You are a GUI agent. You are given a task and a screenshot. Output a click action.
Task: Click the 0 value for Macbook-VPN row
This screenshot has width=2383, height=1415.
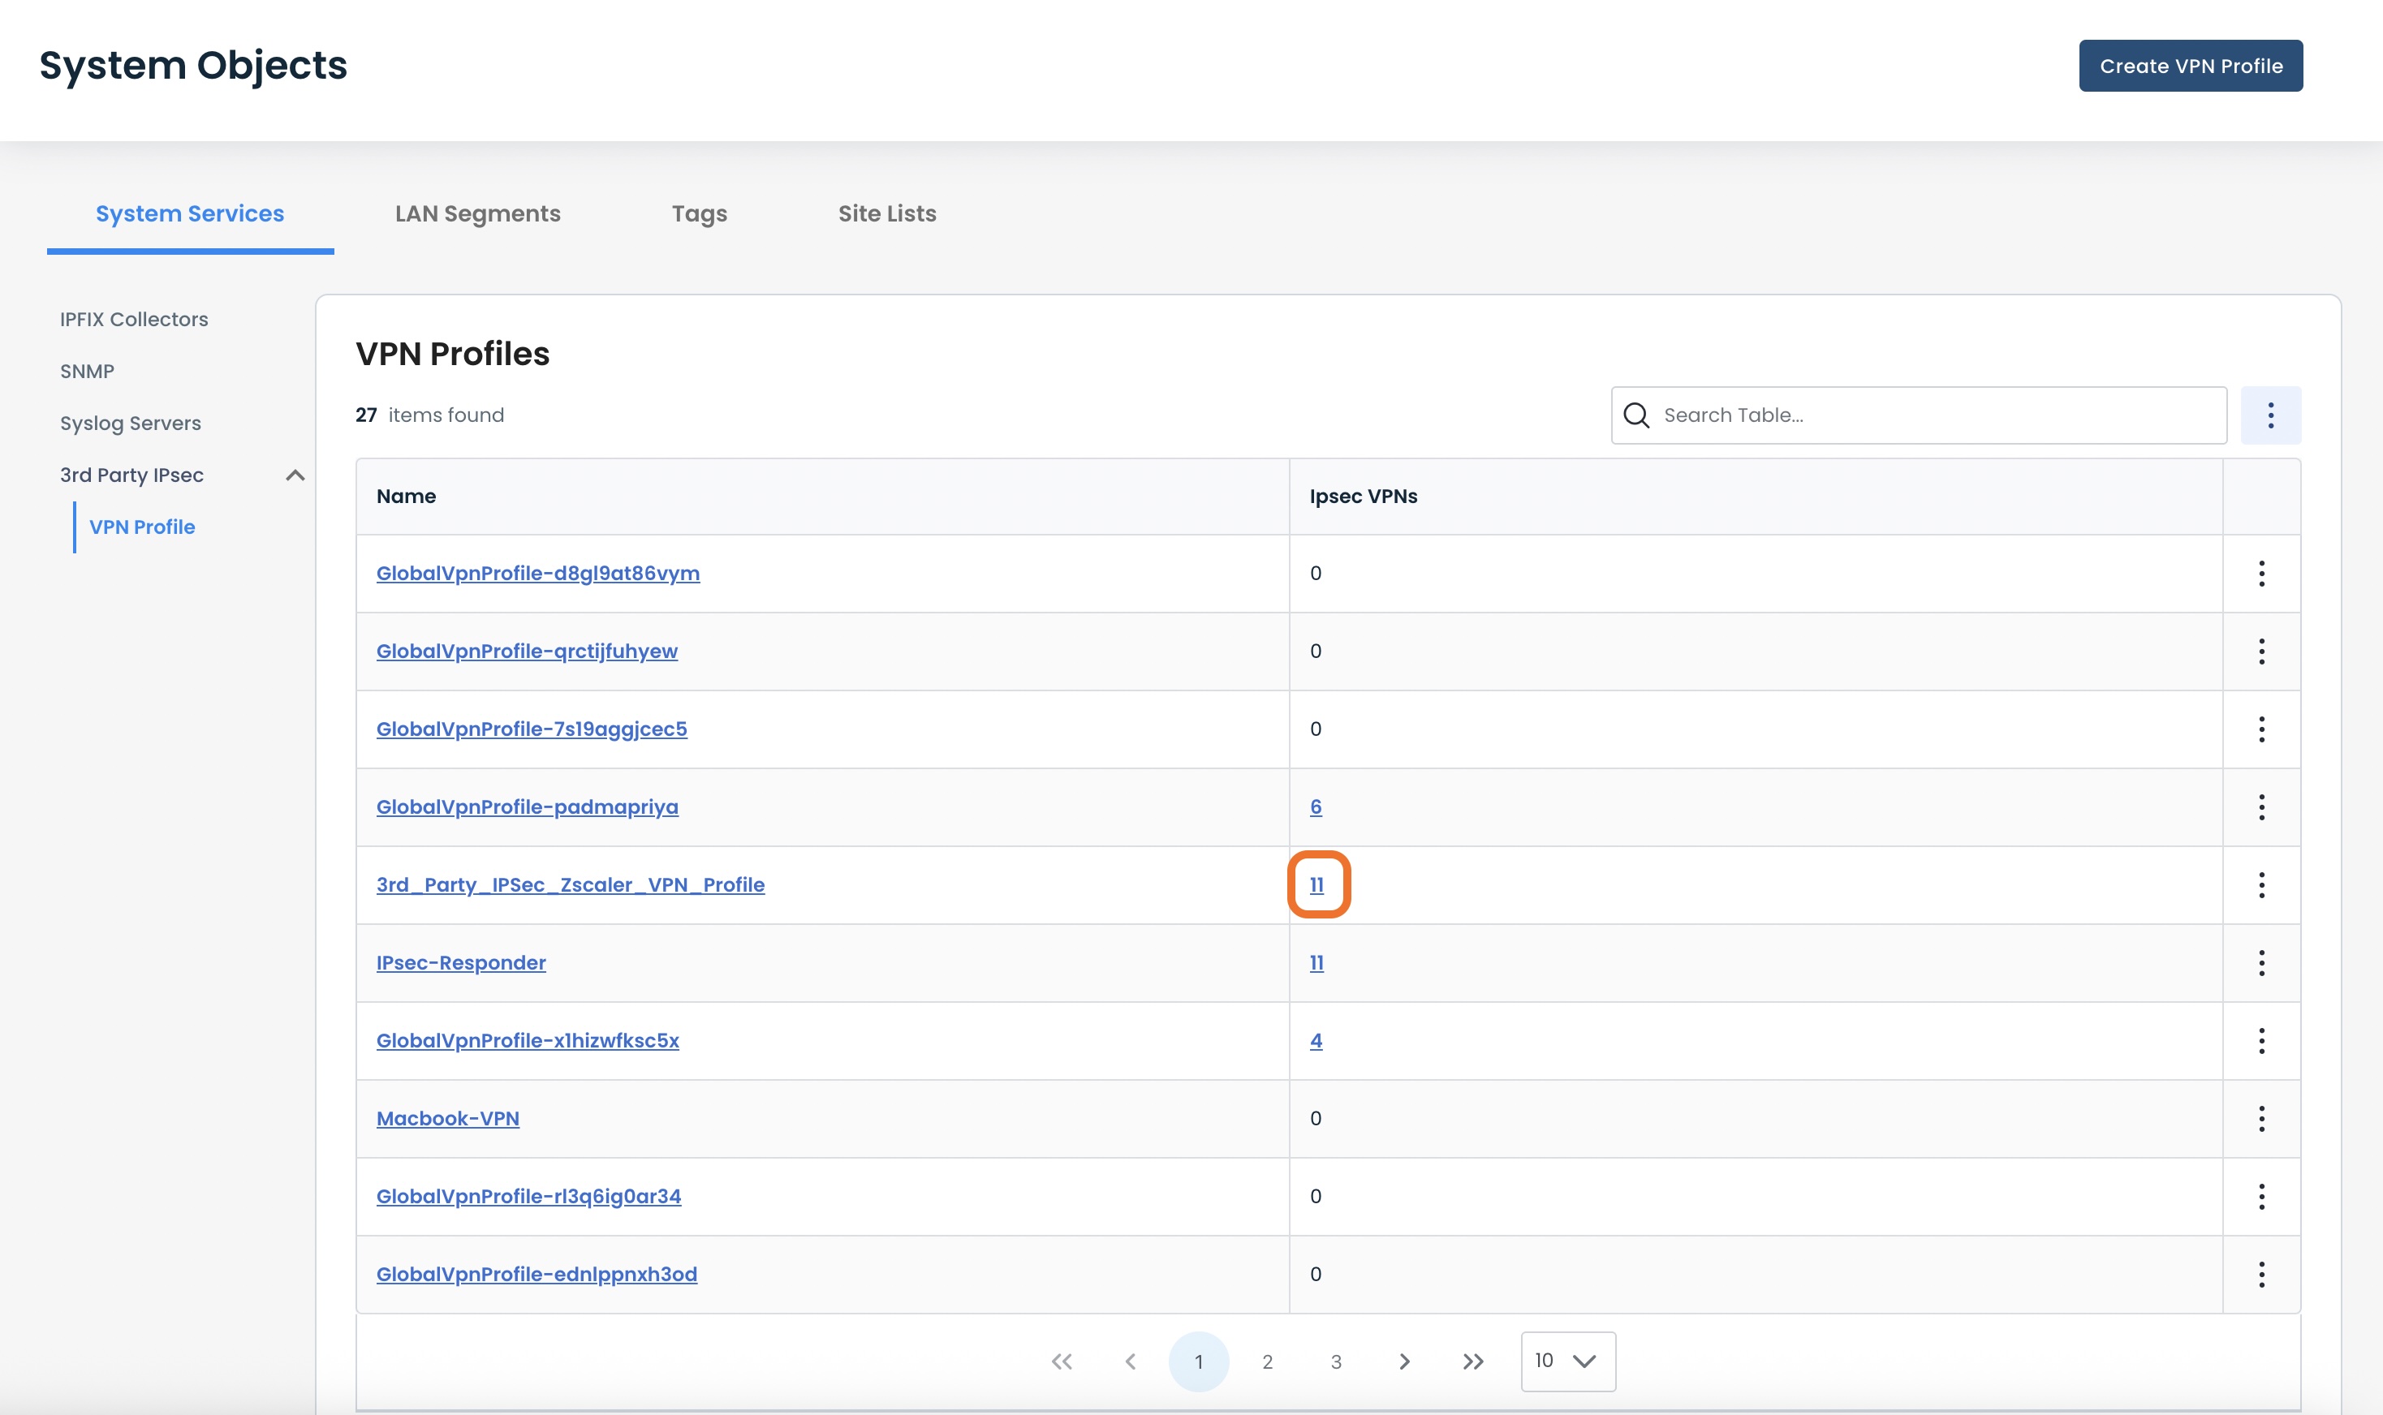click(x=1315, y=1119)
